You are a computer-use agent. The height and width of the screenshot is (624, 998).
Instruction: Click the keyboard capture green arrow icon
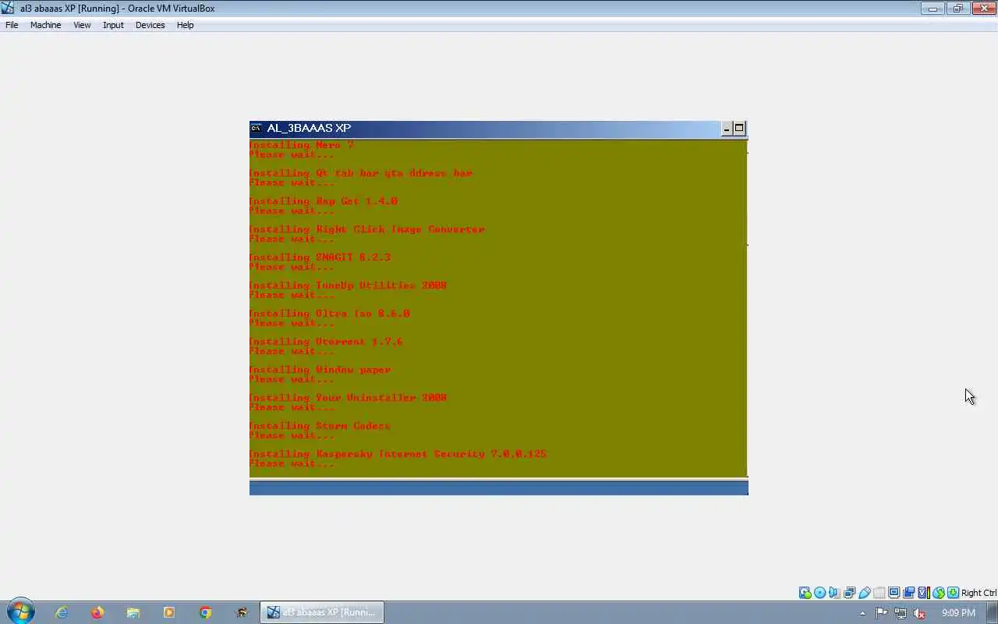tap(953, 593)
